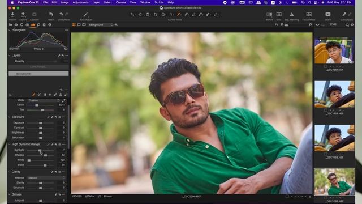Click the Shadow slider handle
This screenshot has height=204, width=362.
(45, 155)
